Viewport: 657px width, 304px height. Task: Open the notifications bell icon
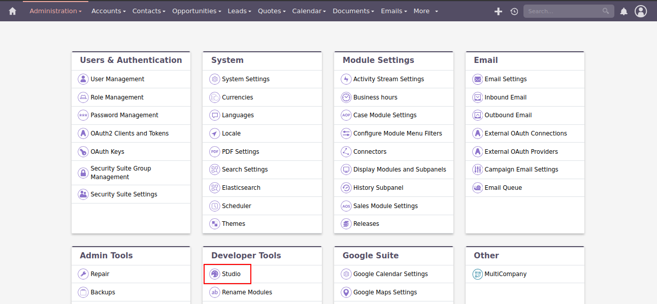tap(624, 11)
